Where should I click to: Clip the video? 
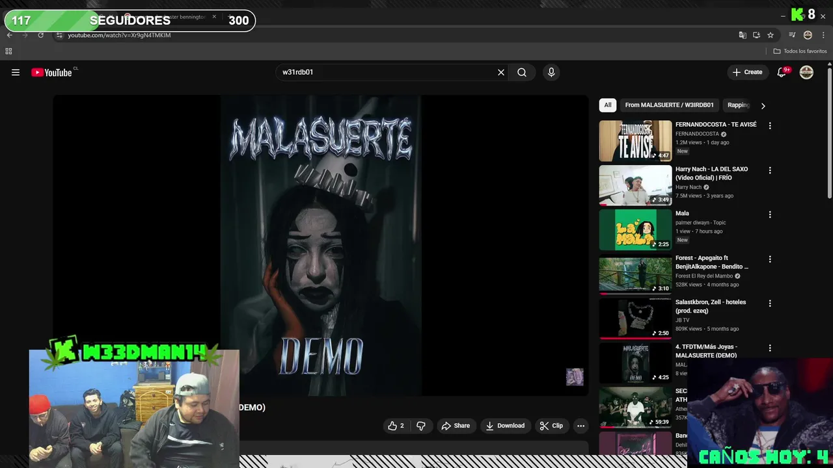coord(551,426)
